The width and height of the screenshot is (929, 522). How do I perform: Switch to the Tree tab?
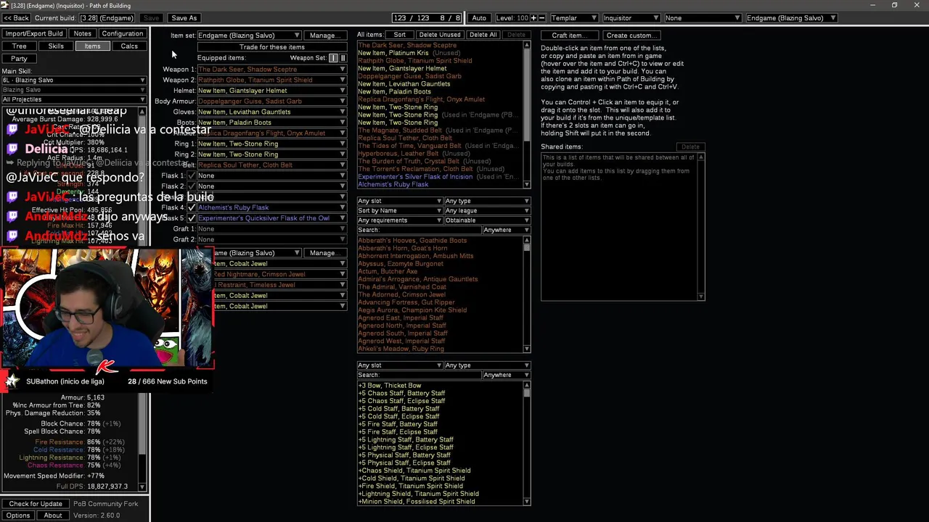click(19, 46)
